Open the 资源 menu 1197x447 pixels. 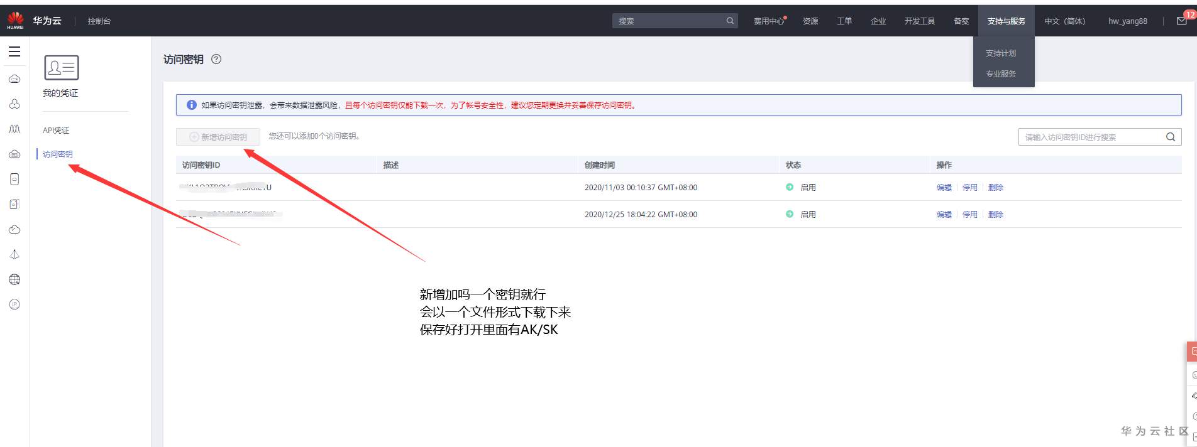[810, 21]
